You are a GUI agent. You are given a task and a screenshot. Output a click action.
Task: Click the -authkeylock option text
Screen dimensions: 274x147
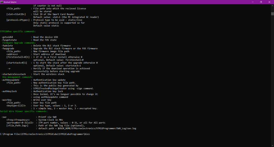point(9,91)
